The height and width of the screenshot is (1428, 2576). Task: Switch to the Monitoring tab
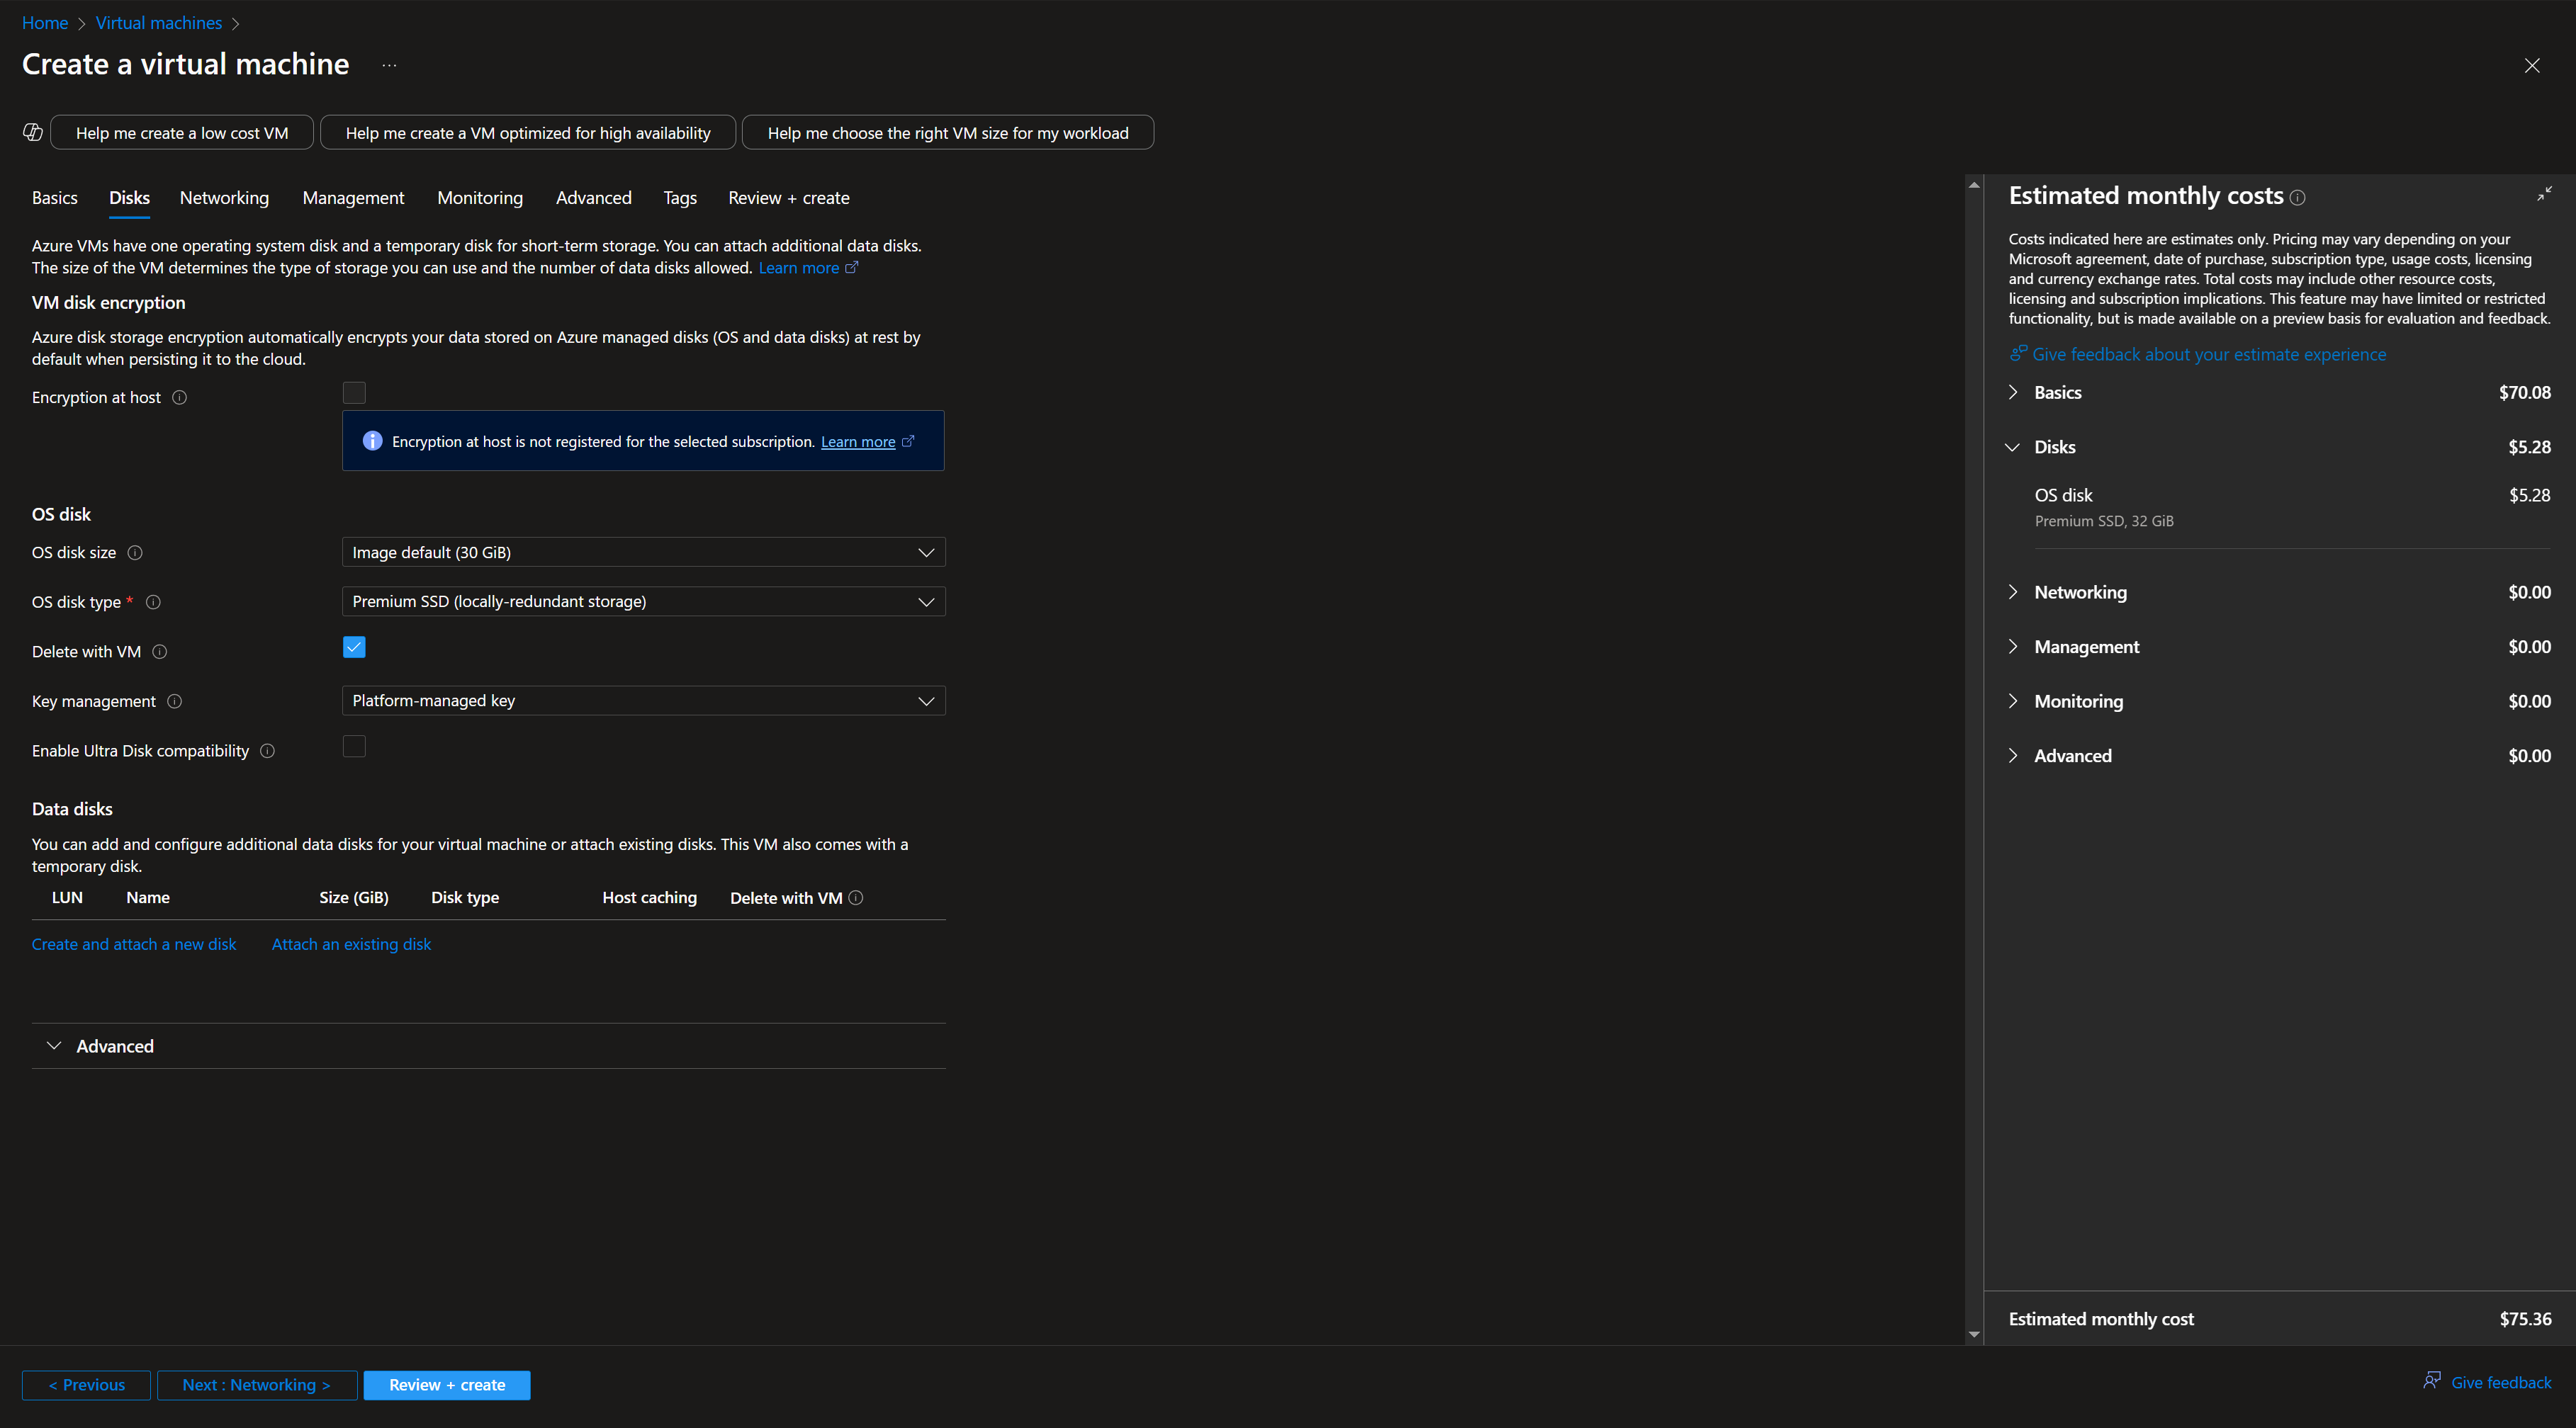480,197
